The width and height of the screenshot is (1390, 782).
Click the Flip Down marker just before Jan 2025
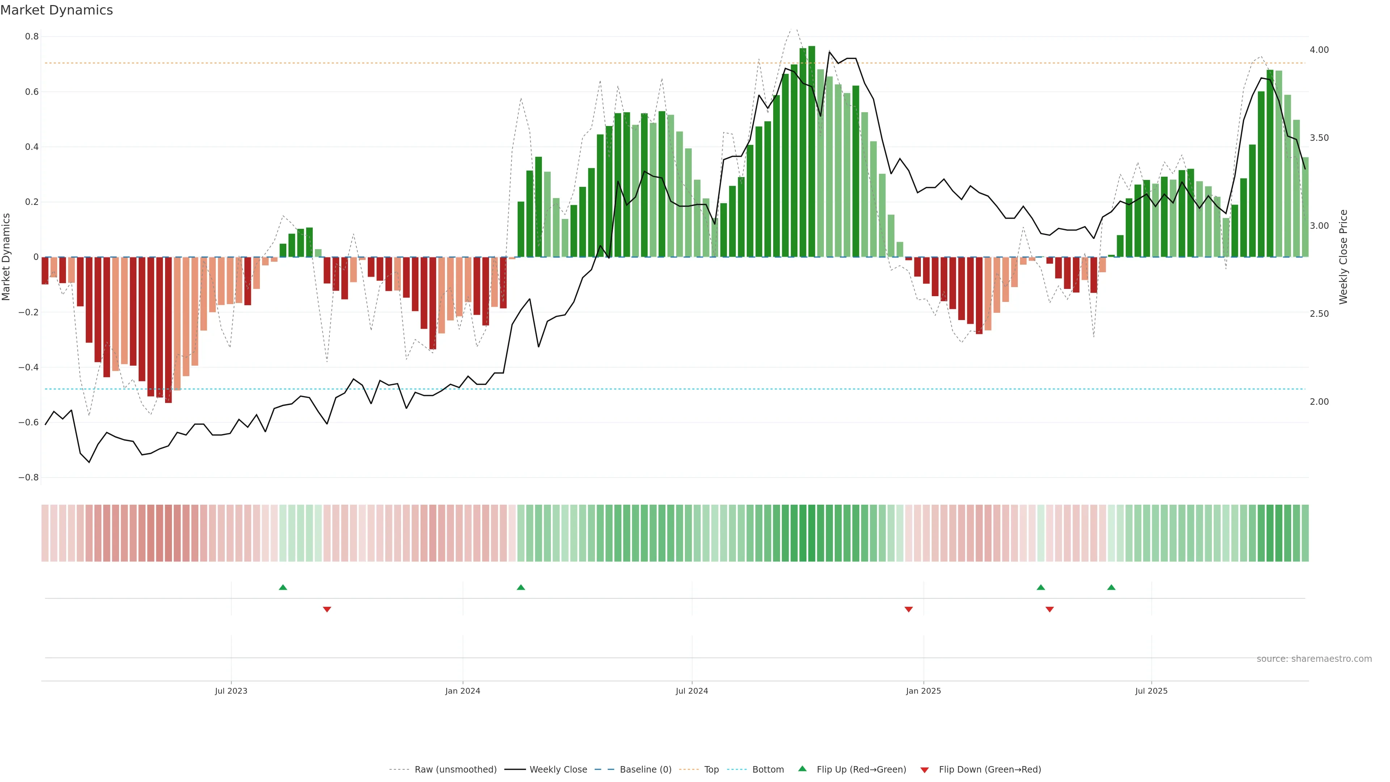[x=909, y=609]
